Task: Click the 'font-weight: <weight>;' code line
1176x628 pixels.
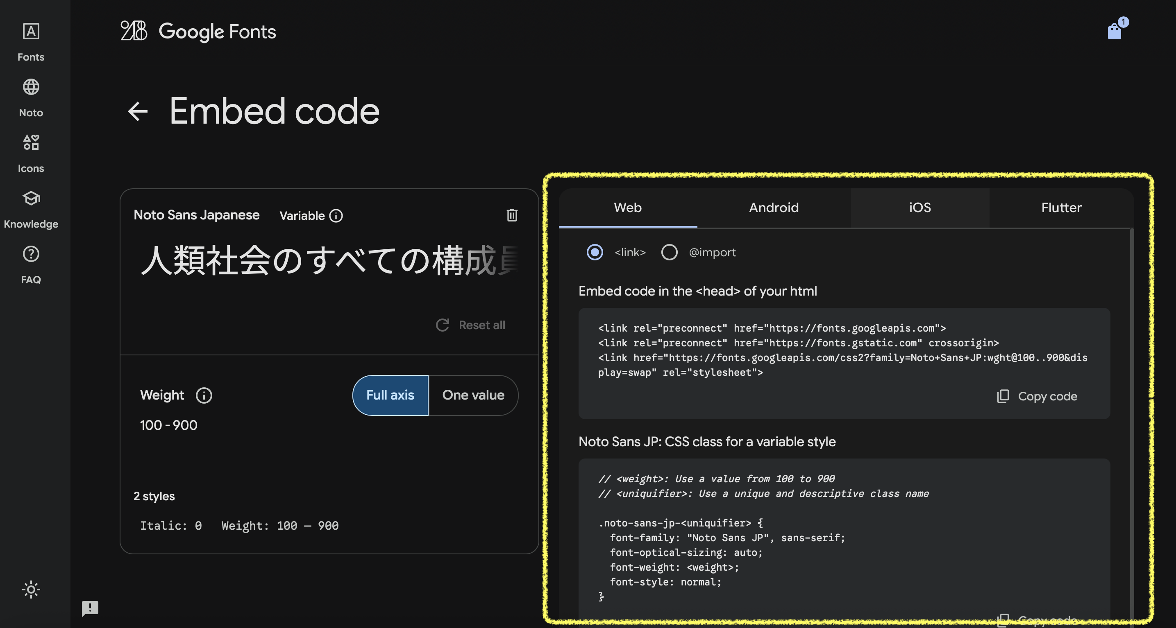Action: 674,567
